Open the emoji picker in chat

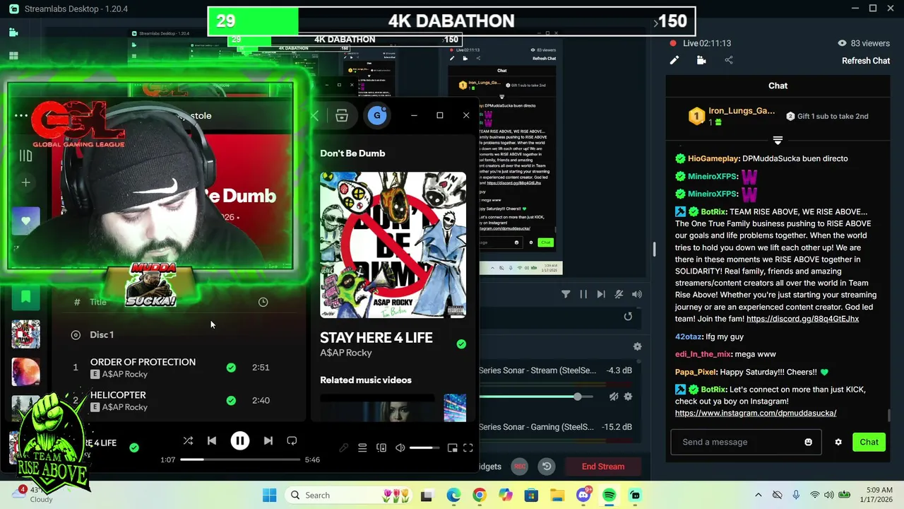click(808, 442)
